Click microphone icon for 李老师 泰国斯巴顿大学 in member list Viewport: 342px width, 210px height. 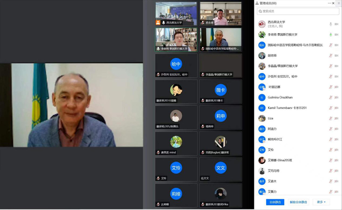[x=330, y=35]
